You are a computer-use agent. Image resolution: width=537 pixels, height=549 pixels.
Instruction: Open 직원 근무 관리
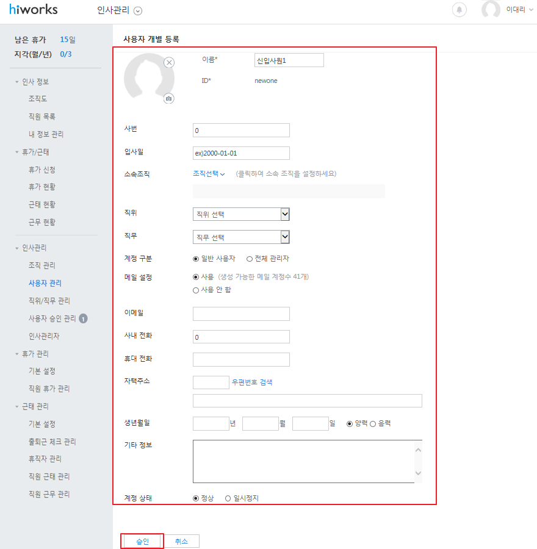pos(49,494)
